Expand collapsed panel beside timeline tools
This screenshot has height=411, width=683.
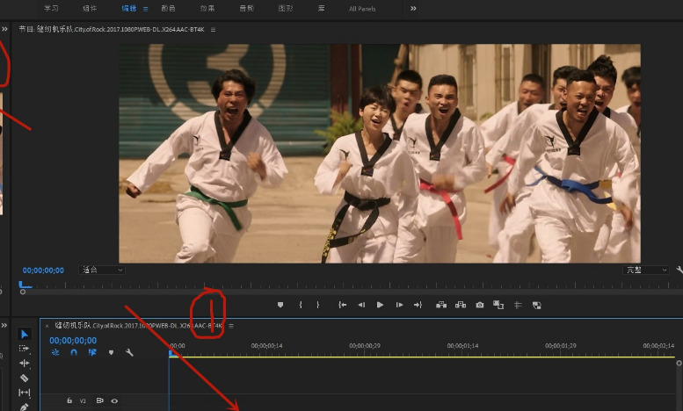pos(4,325)
